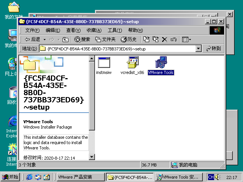Click the info pane scroll down arrow
This screenshot has width=243, height=182.
pos(92,157)
